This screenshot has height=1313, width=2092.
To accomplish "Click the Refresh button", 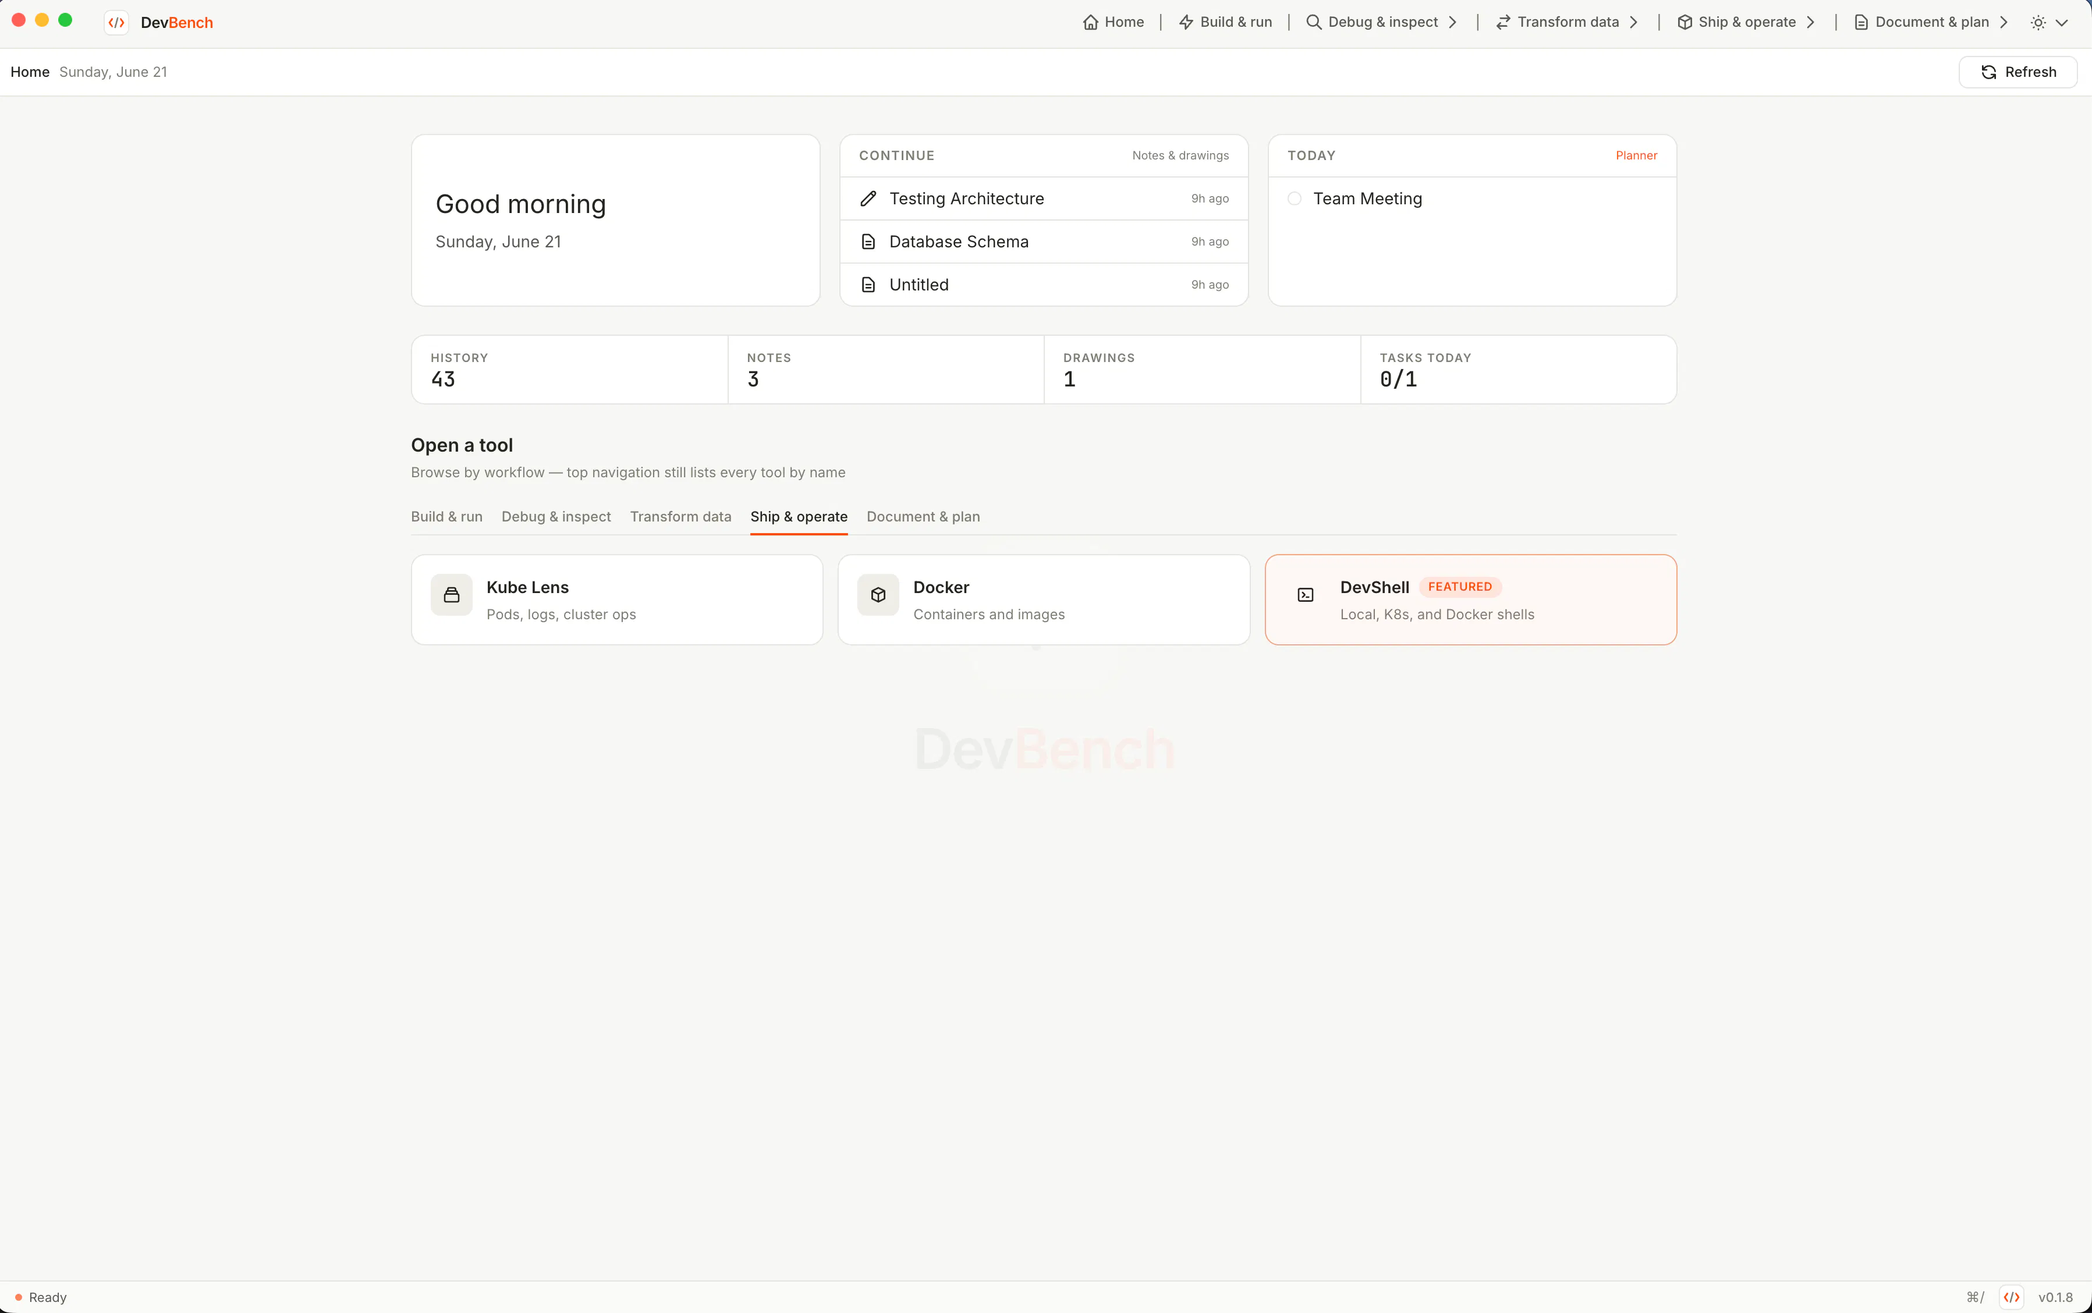I will (2017, 72).
